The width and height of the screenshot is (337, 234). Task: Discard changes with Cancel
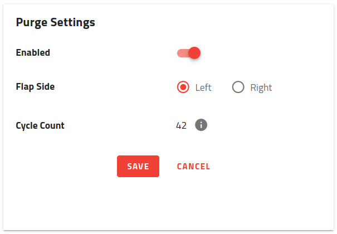pos(193,166)
